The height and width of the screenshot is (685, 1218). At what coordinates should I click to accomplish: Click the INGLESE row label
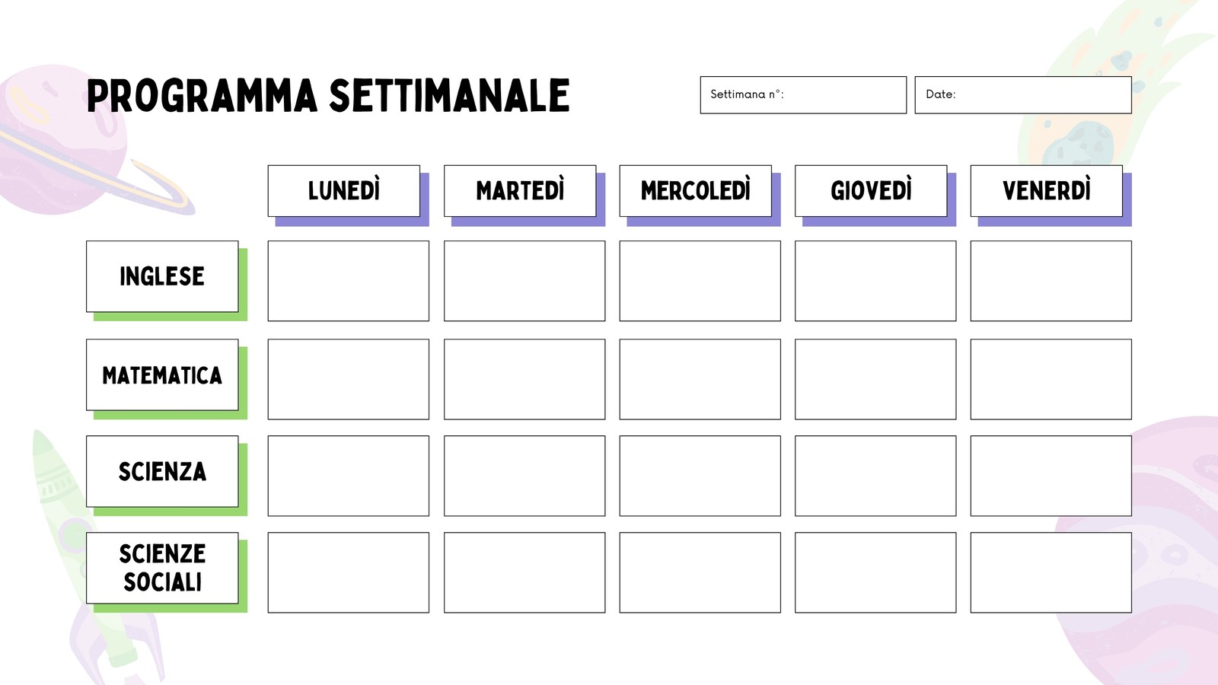pos(162,276)
